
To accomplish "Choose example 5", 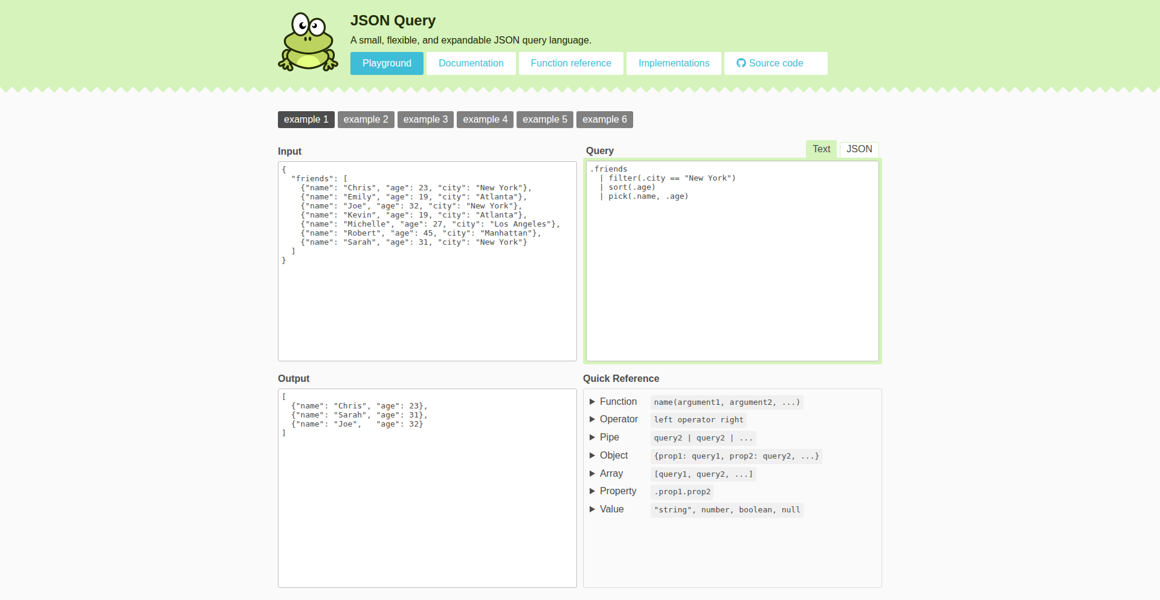I will (x=544, y=120).
